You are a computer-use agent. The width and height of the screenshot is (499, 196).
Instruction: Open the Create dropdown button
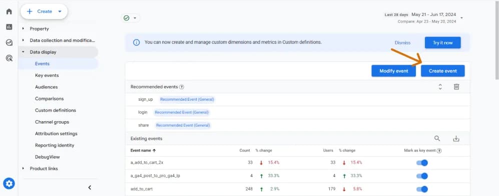(x=44, y=11)
